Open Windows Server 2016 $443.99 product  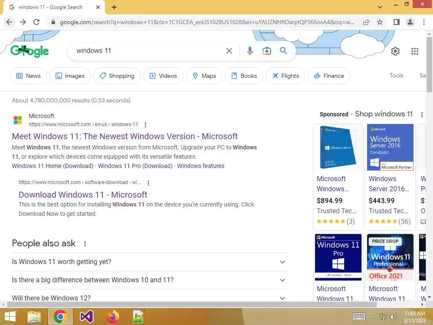(x=390, y=177)
